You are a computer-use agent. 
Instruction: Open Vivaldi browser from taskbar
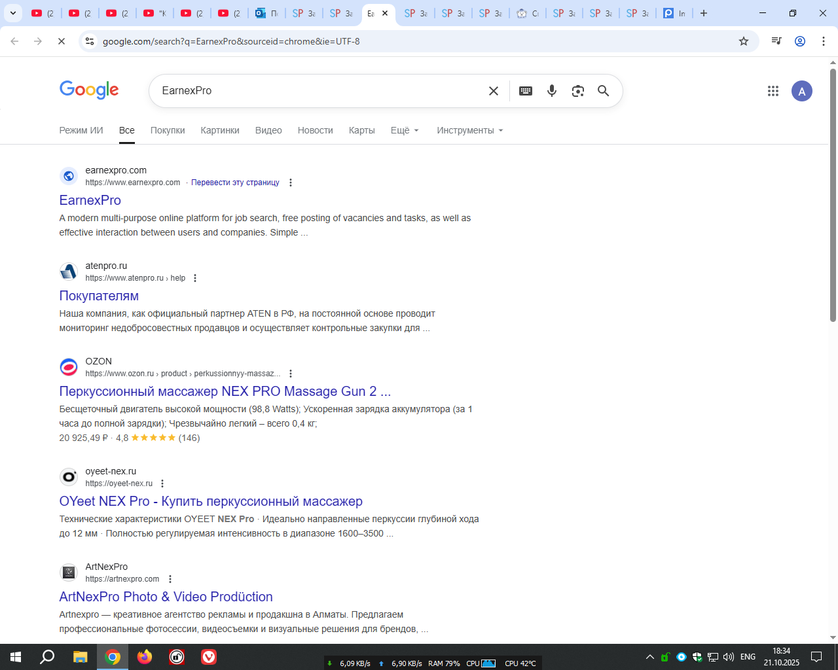(x=209, y=657)
